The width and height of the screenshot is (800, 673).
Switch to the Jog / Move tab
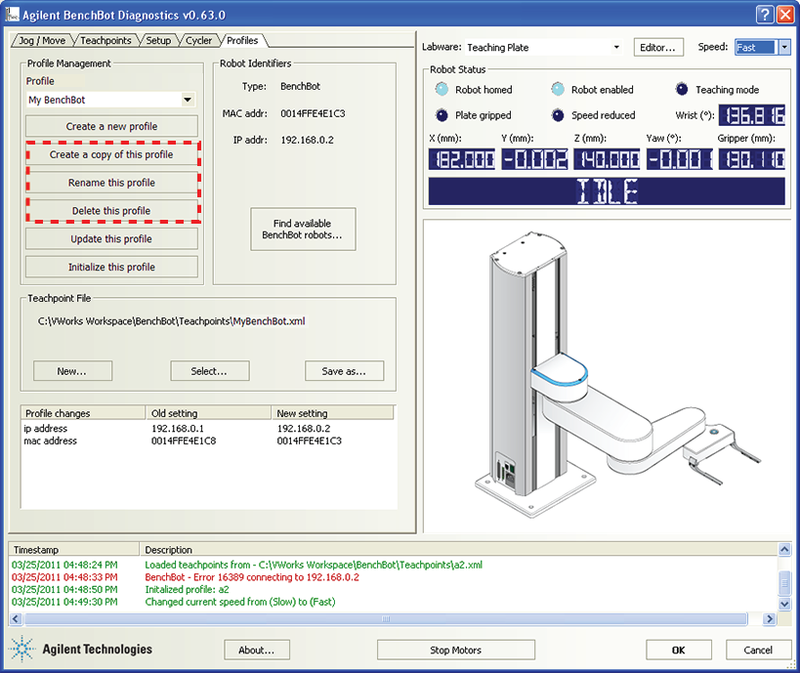click(x=41, y=41)
